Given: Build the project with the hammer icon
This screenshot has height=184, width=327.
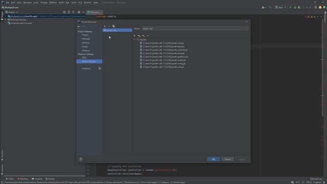Looking at the screenshot, I should coord(270,7).
